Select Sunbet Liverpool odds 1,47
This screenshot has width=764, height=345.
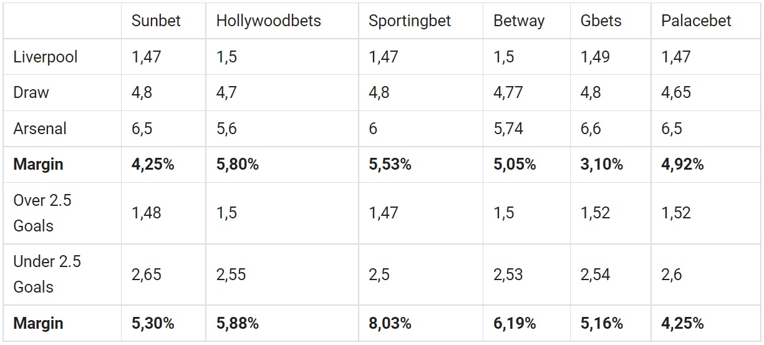[146, 57]
